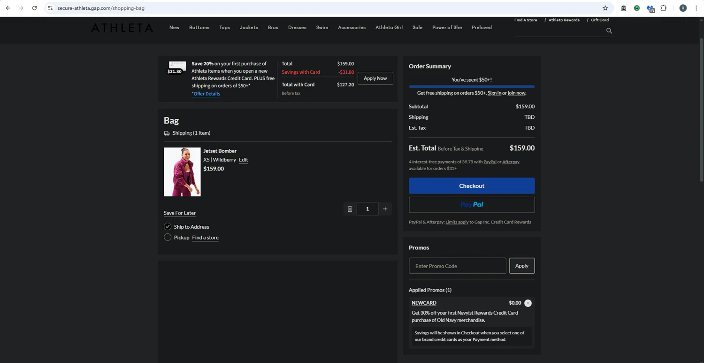This screenshot has height=363, width=704.
Task: Click the Enter Promo Code field
Action: point(458,266)
